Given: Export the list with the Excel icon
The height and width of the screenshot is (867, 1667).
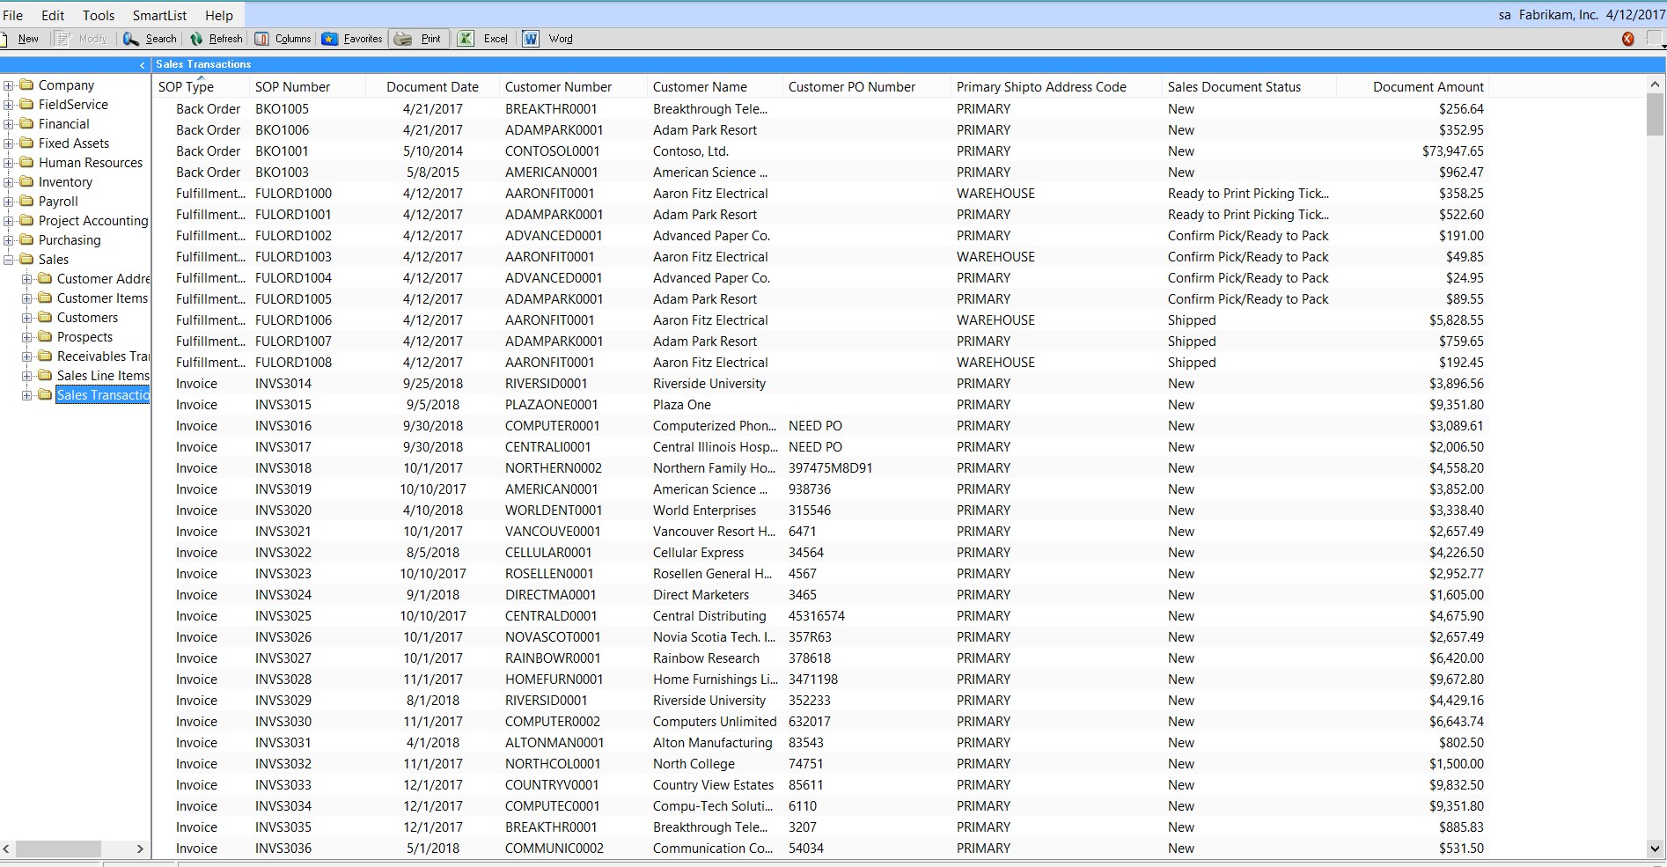Looking at the screenshot, I should click(x=466, y=39).
